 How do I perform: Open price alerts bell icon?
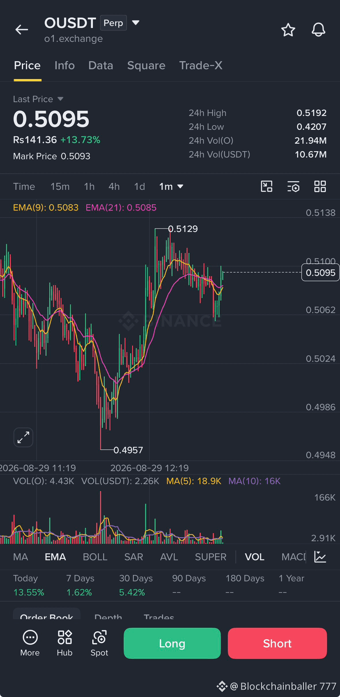pos(319,30)
